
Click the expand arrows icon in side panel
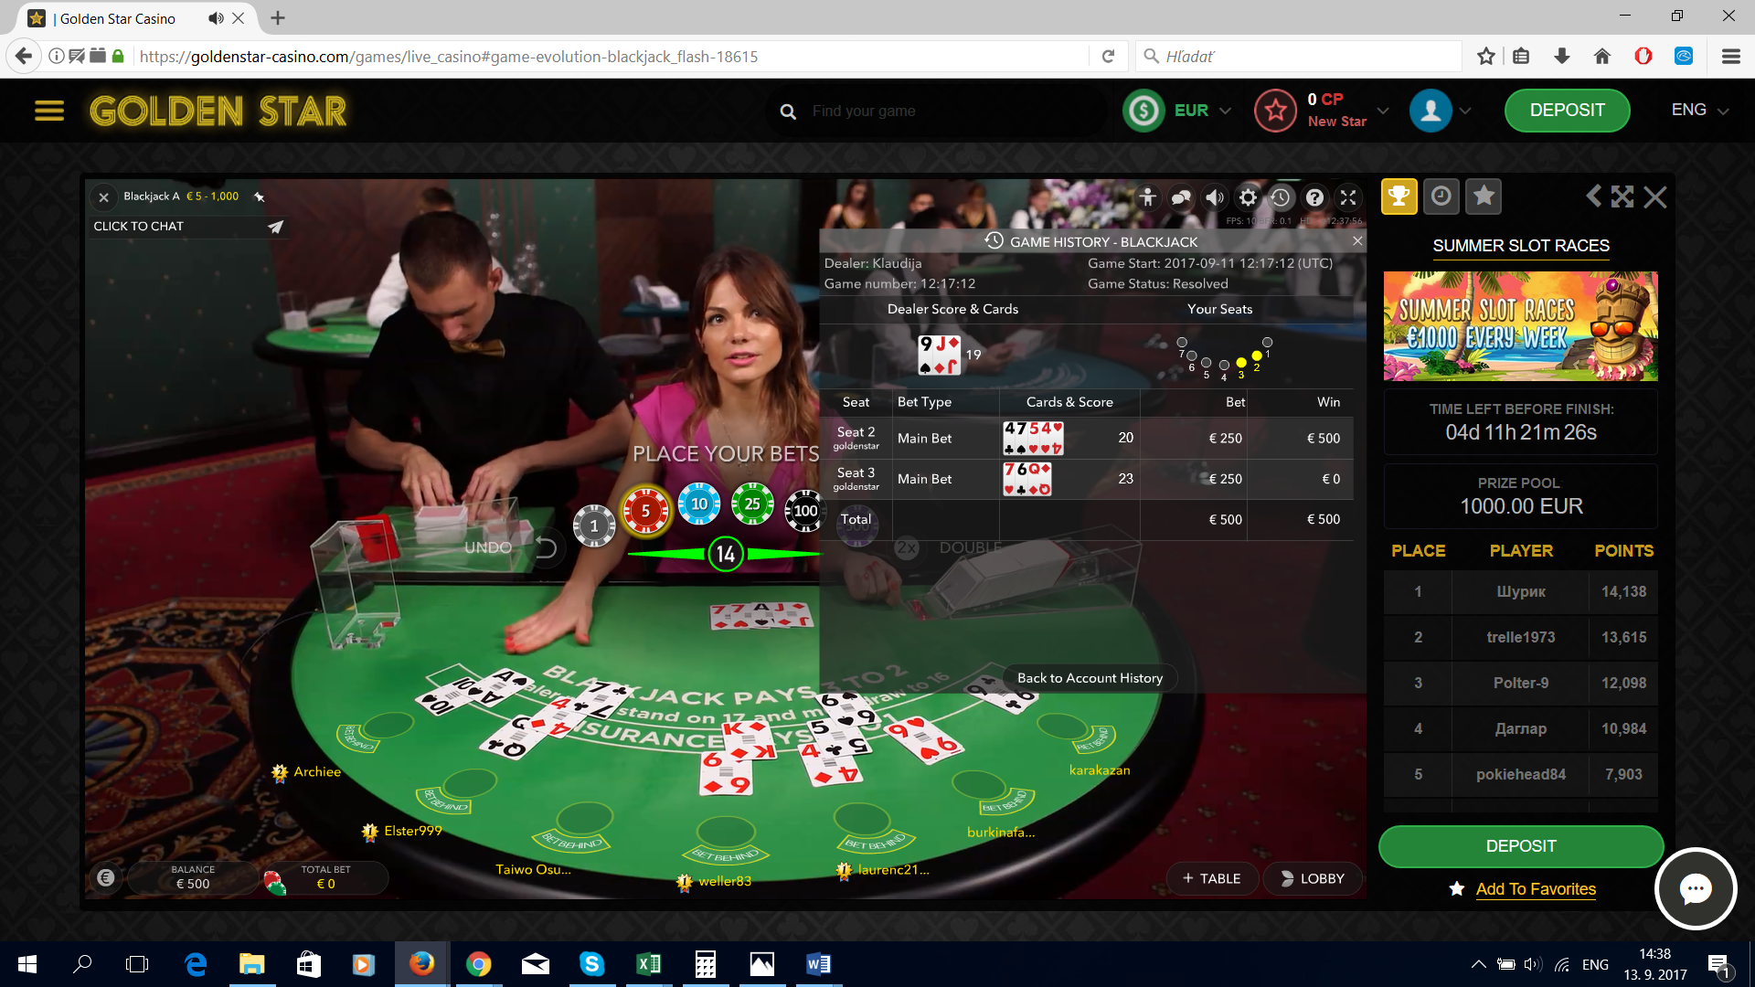(1622, 196)
